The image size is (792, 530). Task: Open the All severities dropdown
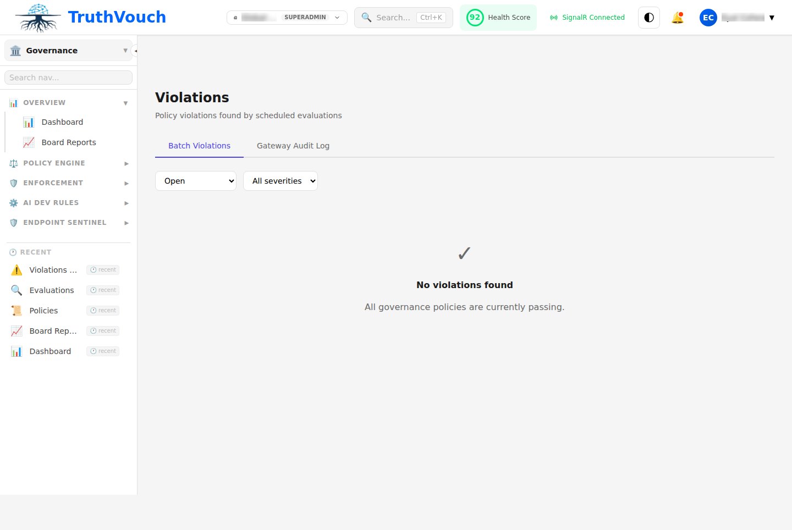(x=280, y=180)
